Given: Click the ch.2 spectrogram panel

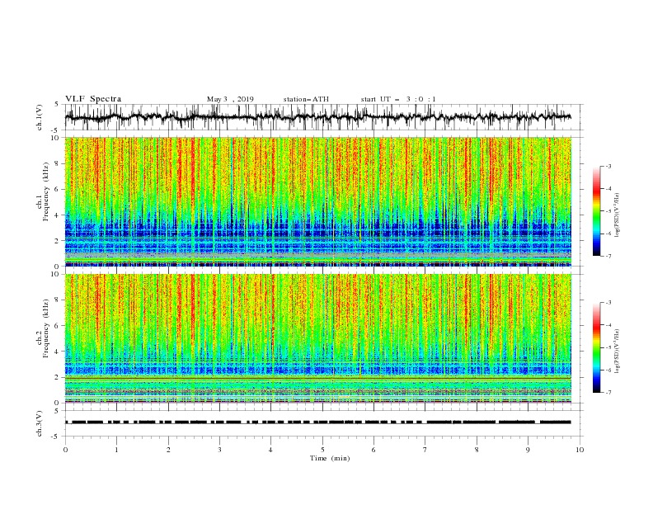Looking at the screenshot, I should [x=318, y=338].
